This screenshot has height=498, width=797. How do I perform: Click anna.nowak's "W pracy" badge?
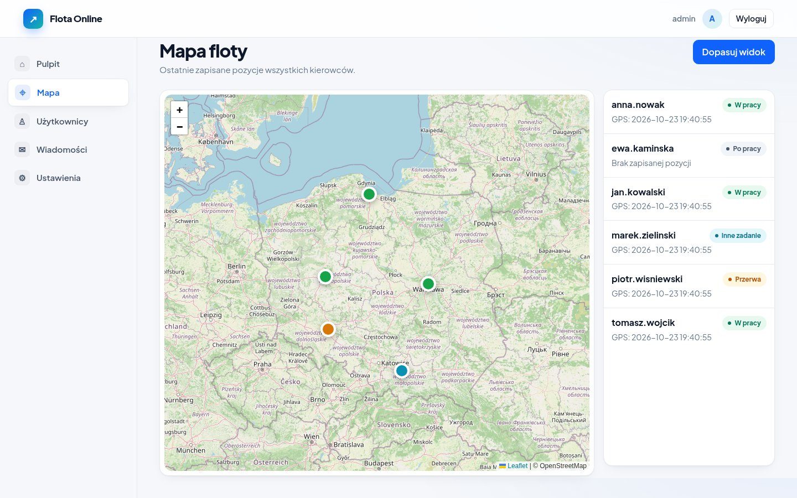point(744,105)
